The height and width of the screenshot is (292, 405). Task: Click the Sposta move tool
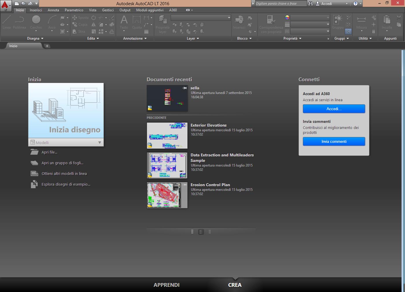pyautogui.click(x=80, y=18)
